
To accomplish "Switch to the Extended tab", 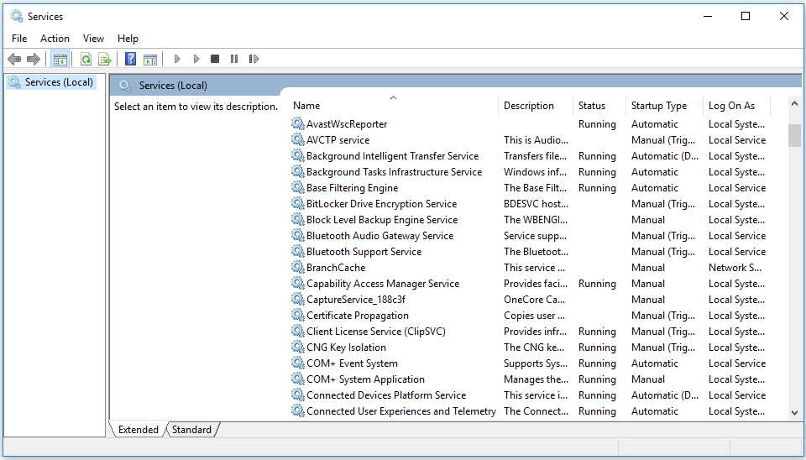I will coord(139,430).
